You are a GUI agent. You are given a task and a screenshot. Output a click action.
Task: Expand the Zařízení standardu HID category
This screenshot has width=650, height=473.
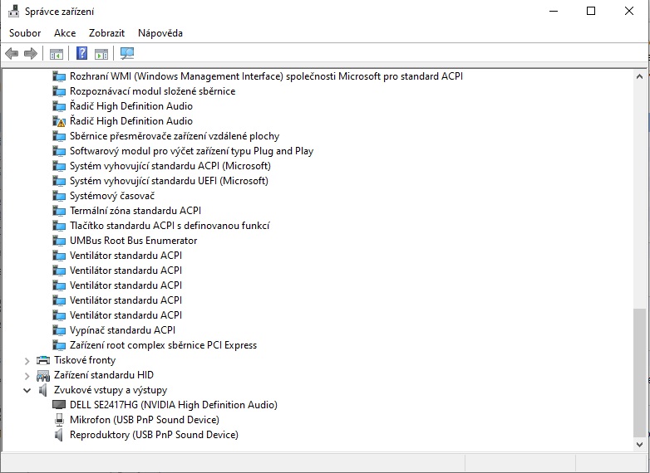27,375
